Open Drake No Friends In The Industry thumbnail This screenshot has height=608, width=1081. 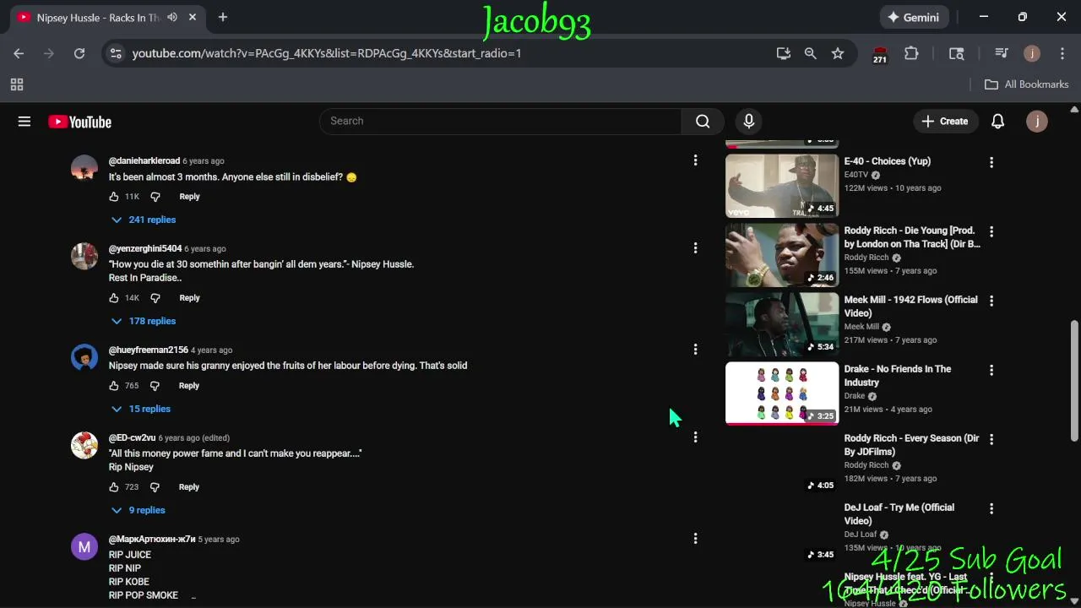click(782, 394)
